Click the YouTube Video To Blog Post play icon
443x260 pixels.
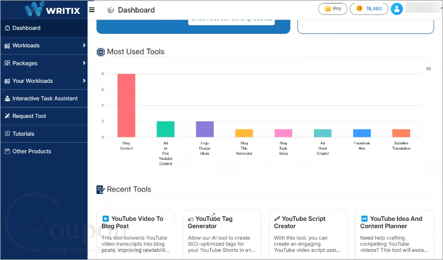pyautogui.click(x=105, y=219)
